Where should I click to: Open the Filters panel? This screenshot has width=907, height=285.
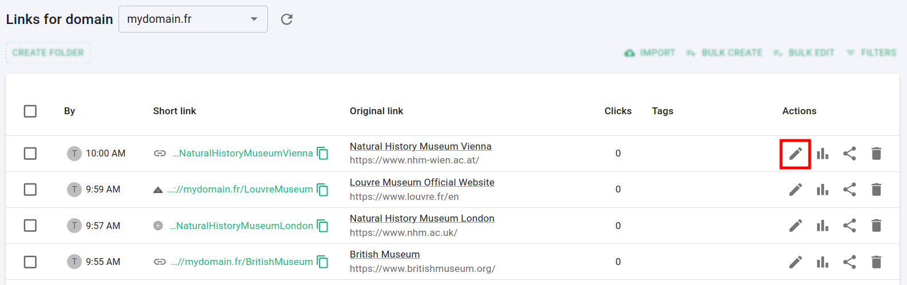coord(871,53)
